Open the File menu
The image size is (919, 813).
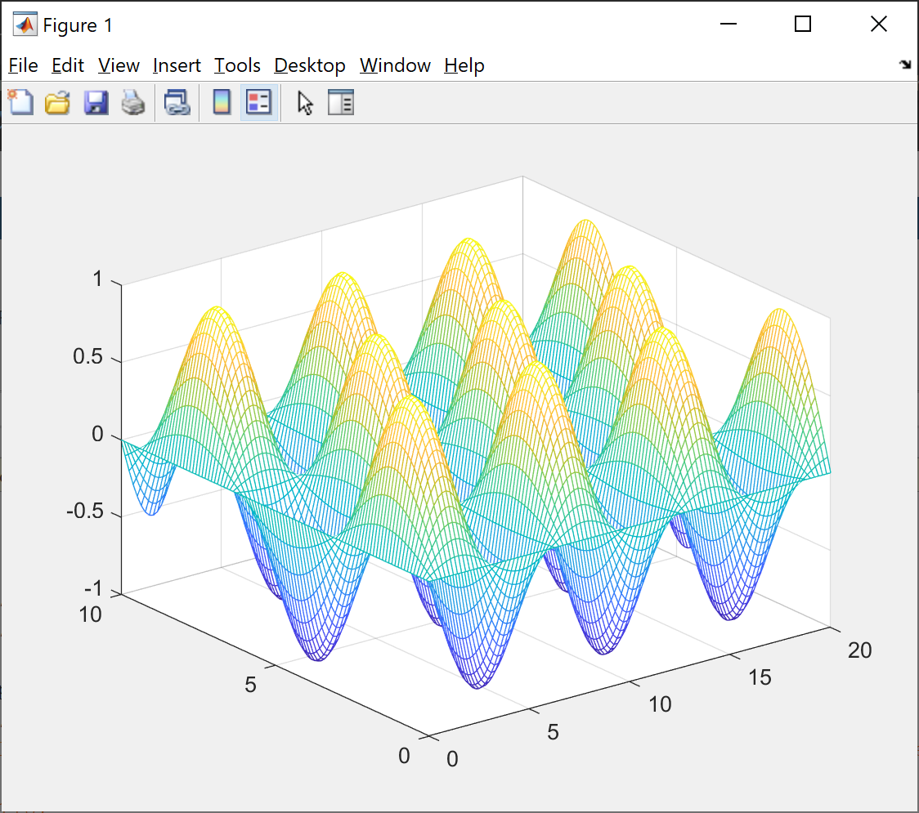(23, 65)
